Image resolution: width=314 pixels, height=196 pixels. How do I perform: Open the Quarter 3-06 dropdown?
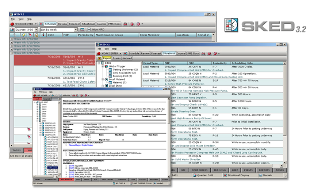[37, 29]
